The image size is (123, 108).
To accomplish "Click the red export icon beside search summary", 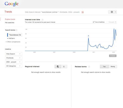I will pos(83,12).
